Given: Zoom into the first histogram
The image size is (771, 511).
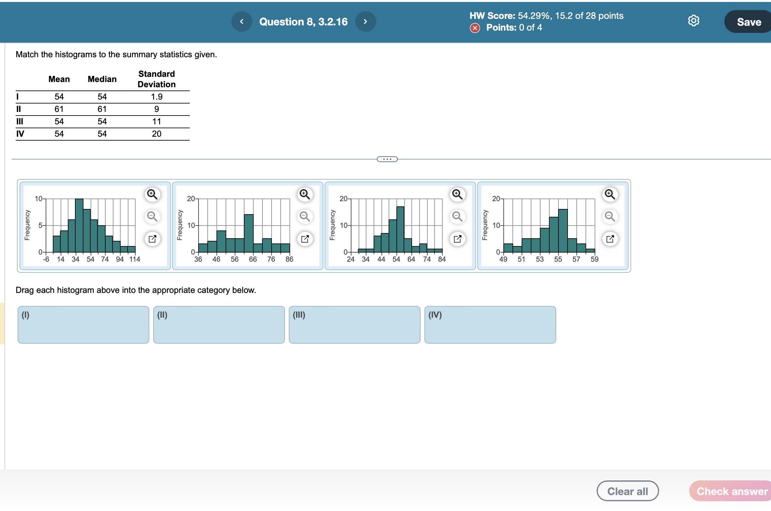Looking at the screenshot, I should 152,194.
